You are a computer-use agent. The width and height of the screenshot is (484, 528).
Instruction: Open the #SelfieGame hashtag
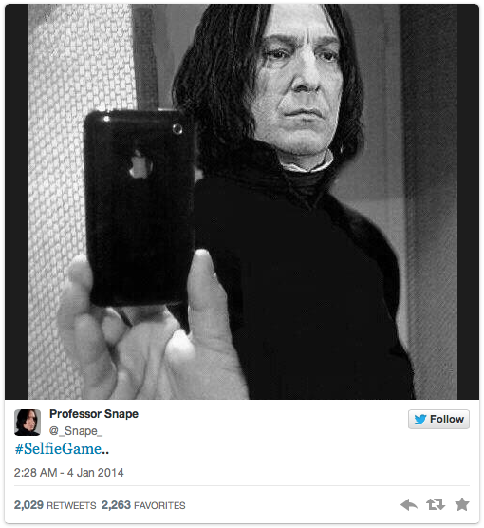(x=58, y=449)
